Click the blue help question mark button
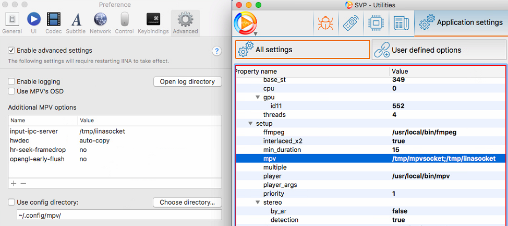Image resolution: width=508 pixels, height=226 pixels. point(217,51)
